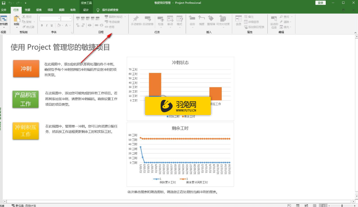This screenshot has width=358, height=207.
Task: Open the fill color picker dropdown
Action: coord(62,25)
